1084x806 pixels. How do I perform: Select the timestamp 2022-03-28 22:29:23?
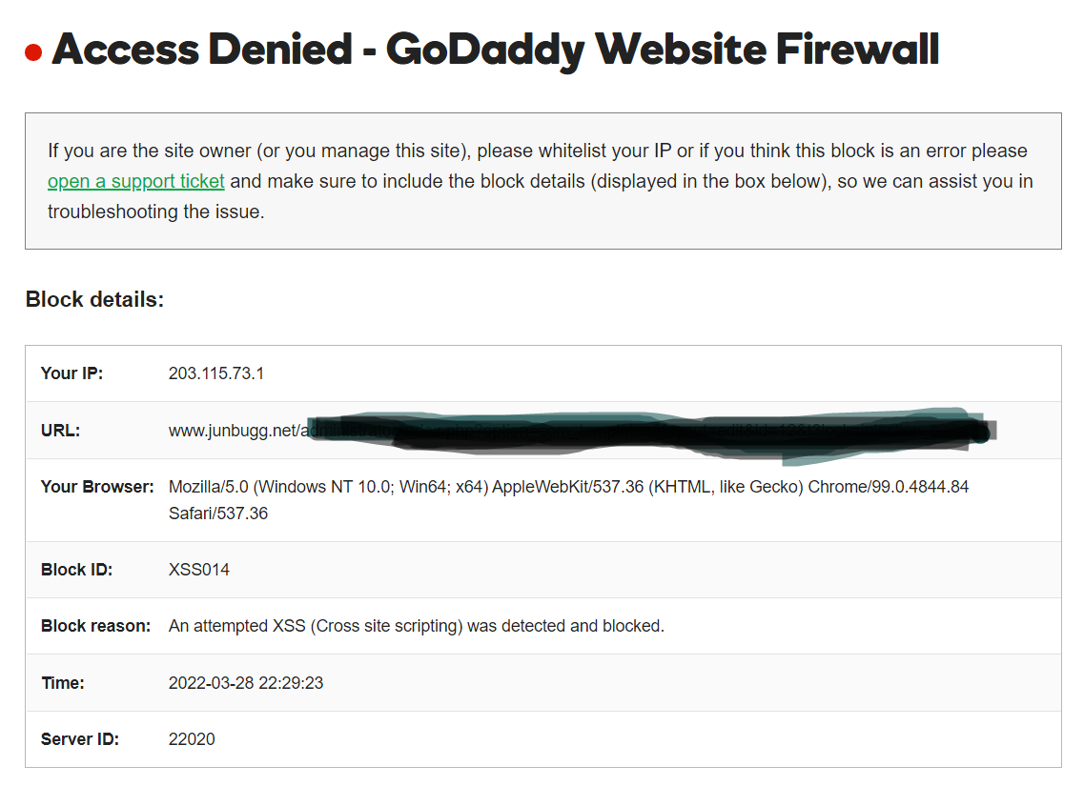click(x=245, y=683)
